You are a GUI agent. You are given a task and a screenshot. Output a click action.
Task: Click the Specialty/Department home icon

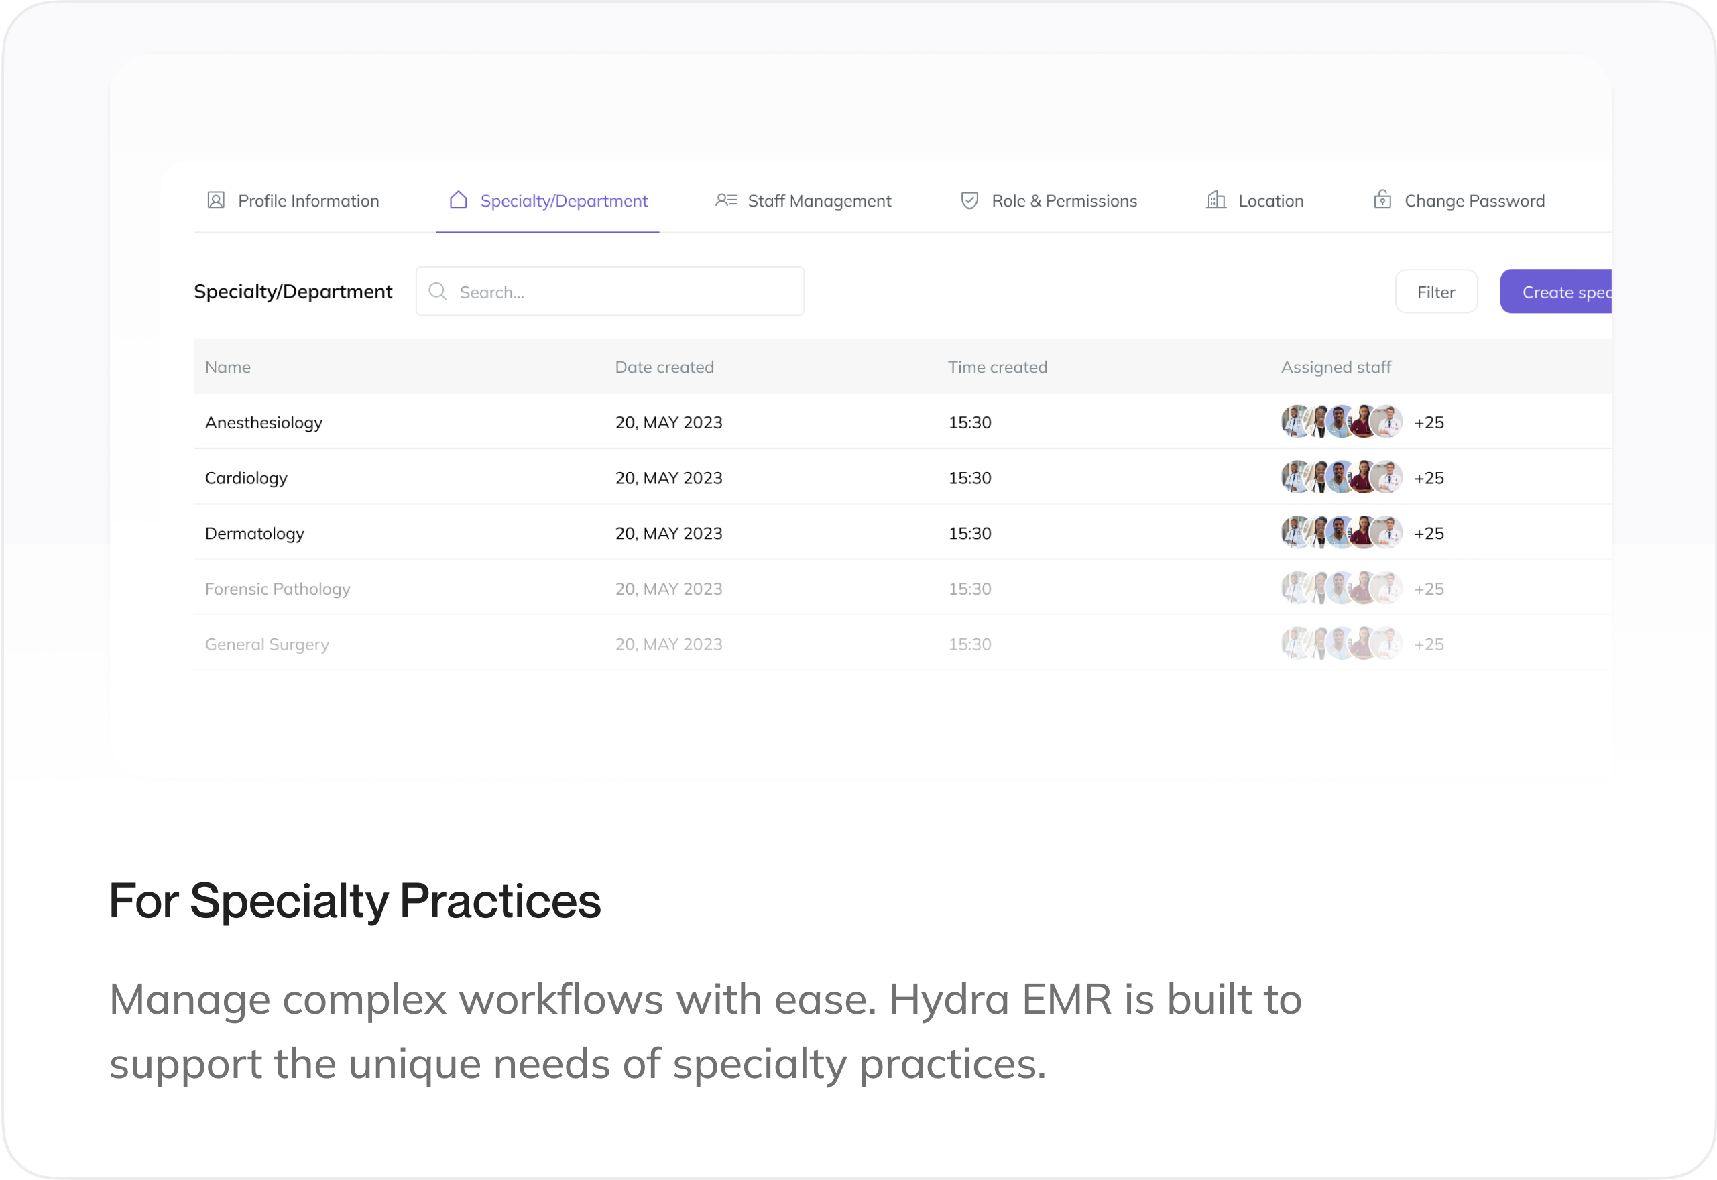point(459,200)
